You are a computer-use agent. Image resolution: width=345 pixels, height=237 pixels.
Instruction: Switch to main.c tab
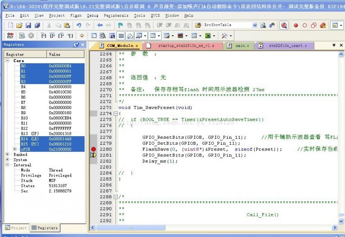(x=239, y=46)
